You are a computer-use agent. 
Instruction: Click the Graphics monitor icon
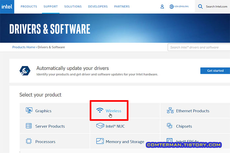tap(29, 110)
